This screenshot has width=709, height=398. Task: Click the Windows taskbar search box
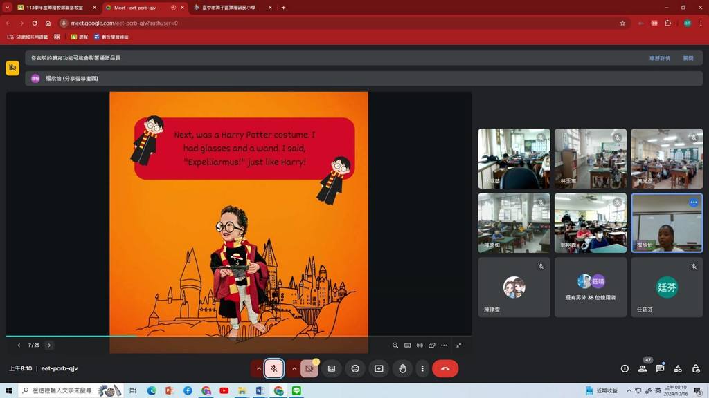pyautogui.click(x=71, y=391)
